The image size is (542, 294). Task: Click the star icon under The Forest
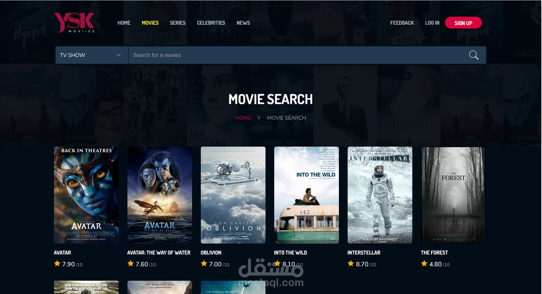[x=424, y=263]
